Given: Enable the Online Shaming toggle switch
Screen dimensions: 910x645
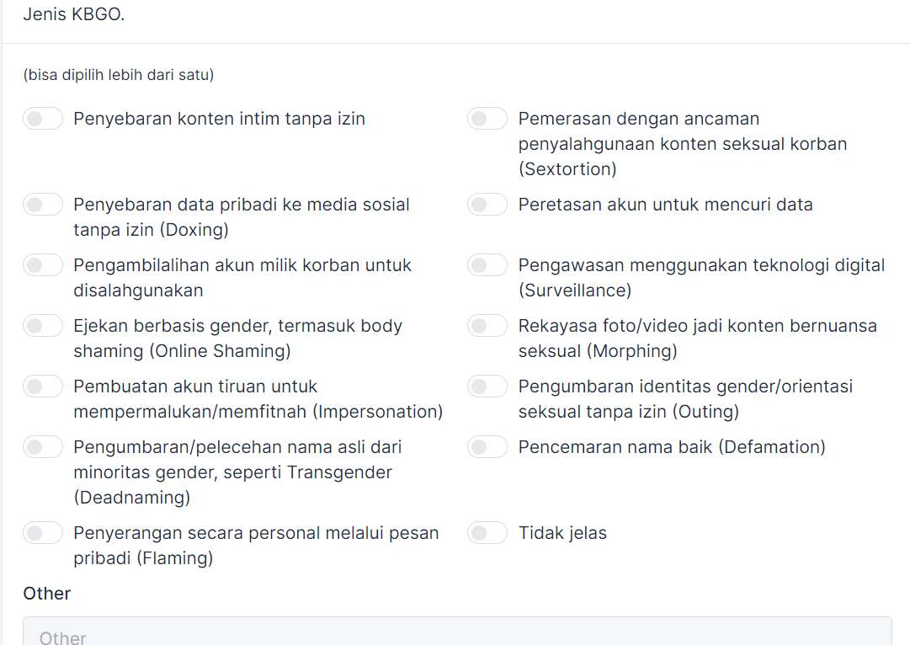Looking at the screenshot, I should coord(43,326).
